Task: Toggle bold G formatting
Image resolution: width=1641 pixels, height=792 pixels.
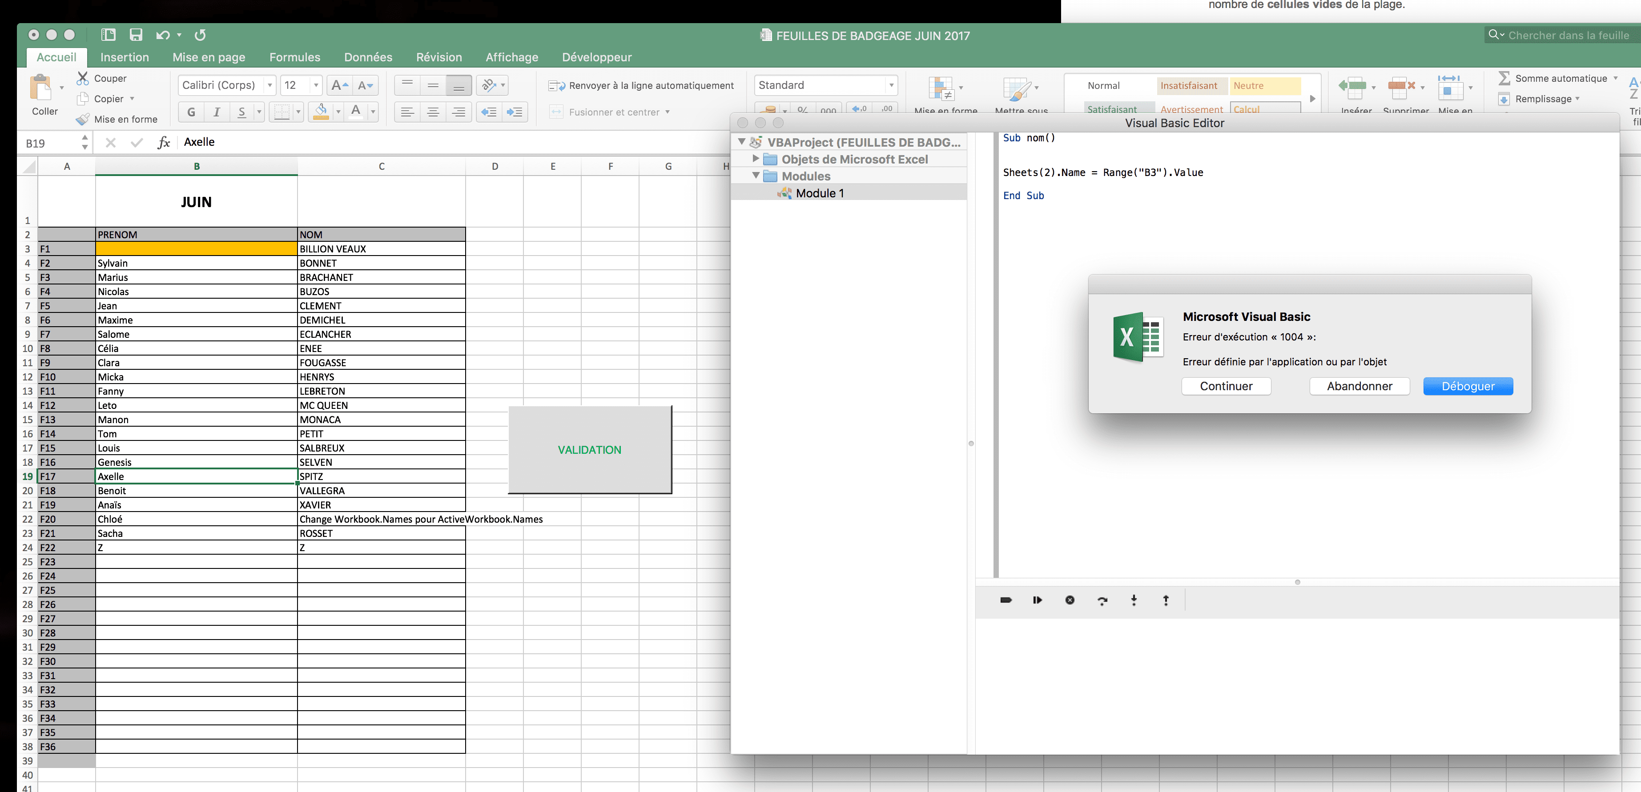Action: click(191, 112)
